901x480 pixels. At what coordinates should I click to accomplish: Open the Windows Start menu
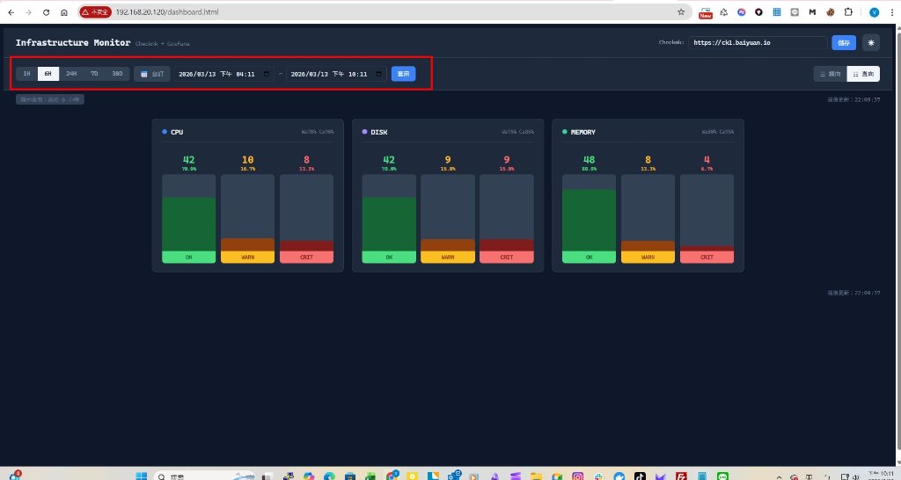point(142,476)
